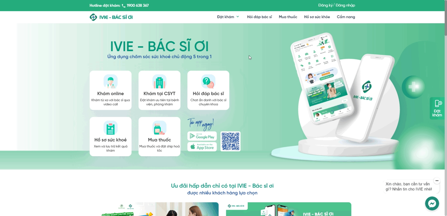Click the IVIE logo icon in header
This screenshot has height=216, width=447.
(x=93, y=17)
